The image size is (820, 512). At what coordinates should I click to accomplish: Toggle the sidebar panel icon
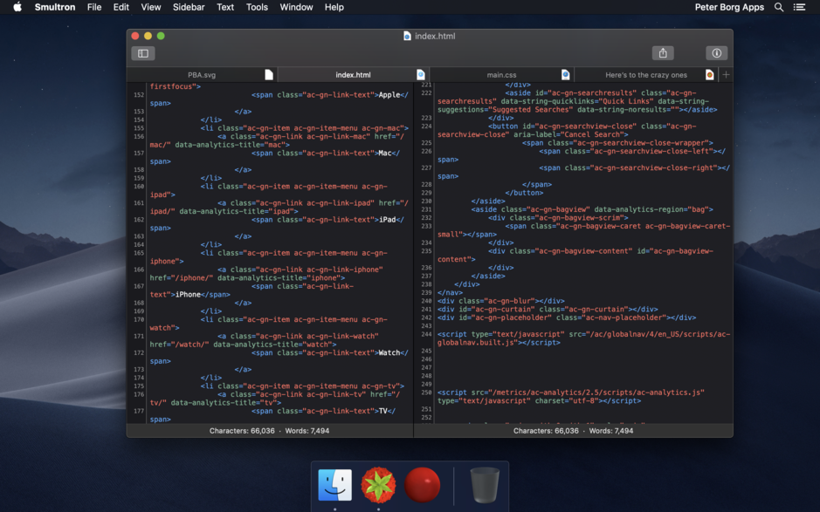coord(142,53)
